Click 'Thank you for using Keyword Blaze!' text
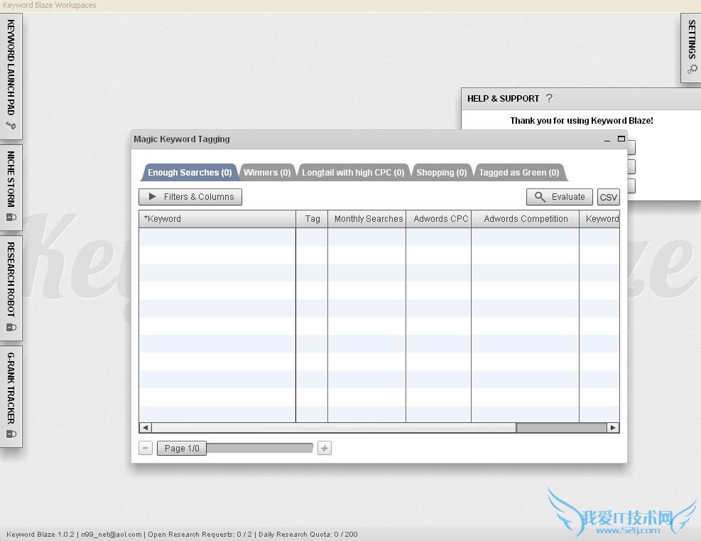701x541 pixels. (x=582, y=121)
